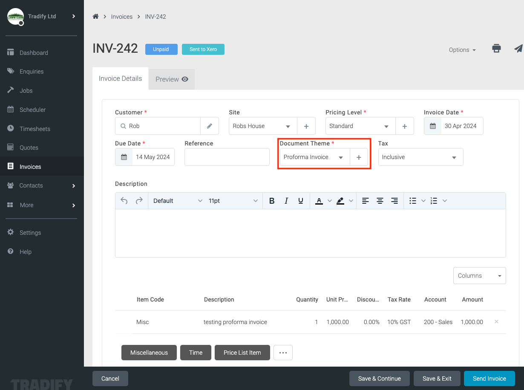
Task: Open the Due Date calendar icon
Action: click(124, 157)
